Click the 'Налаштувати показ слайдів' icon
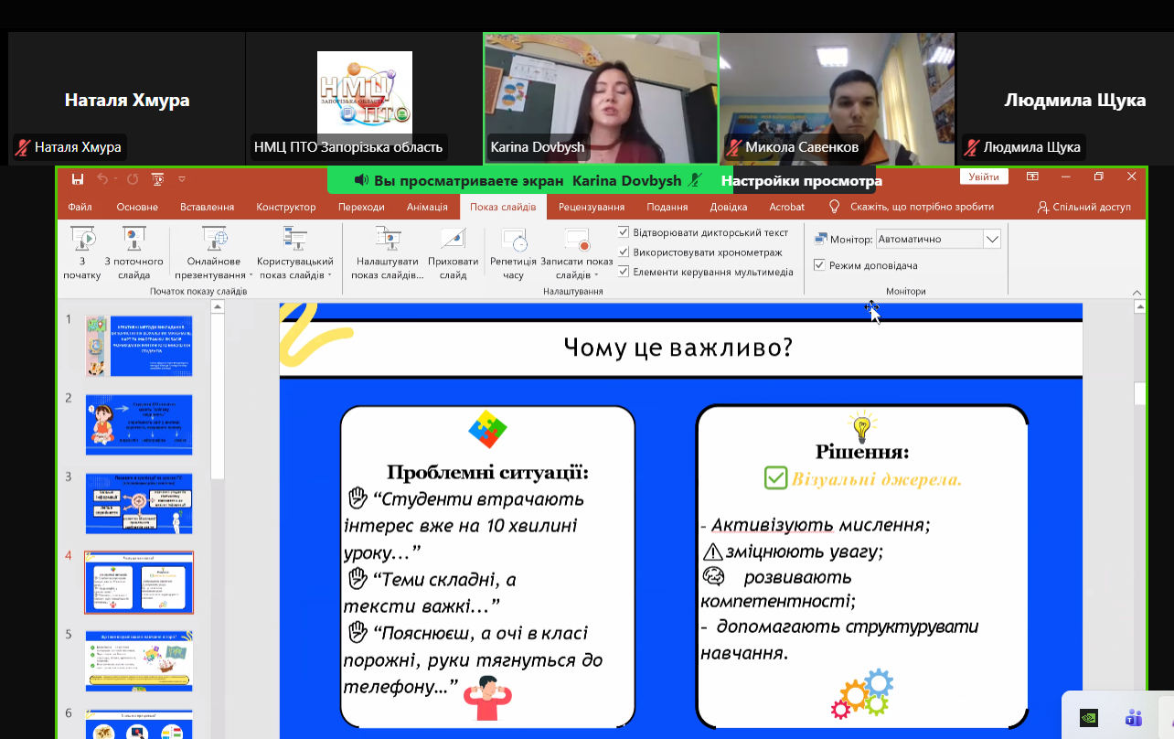This screenshot has height=739, width=1174. click(x=389, y=240)
